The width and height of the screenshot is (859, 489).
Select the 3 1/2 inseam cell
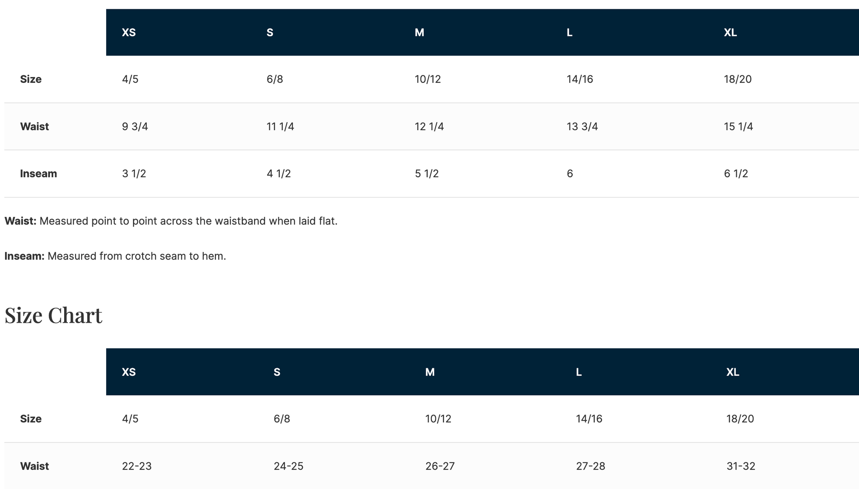tap(134, 174)
